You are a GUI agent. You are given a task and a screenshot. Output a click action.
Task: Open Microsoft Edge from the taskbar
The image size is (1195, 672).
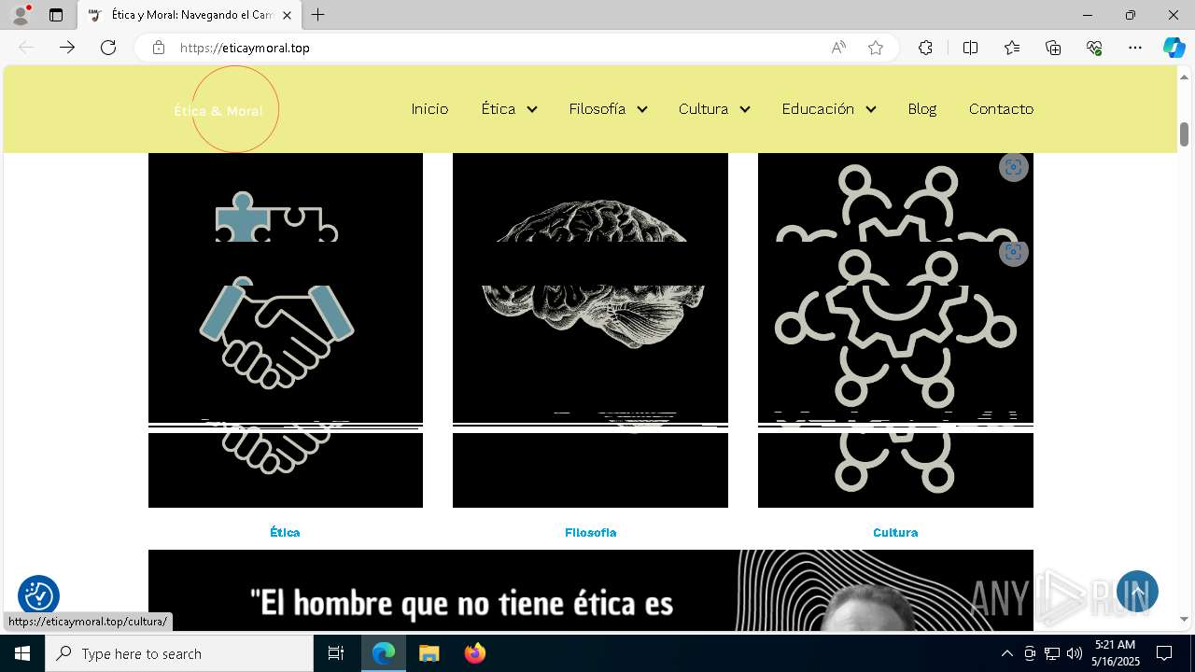click(x=384, y=653)
